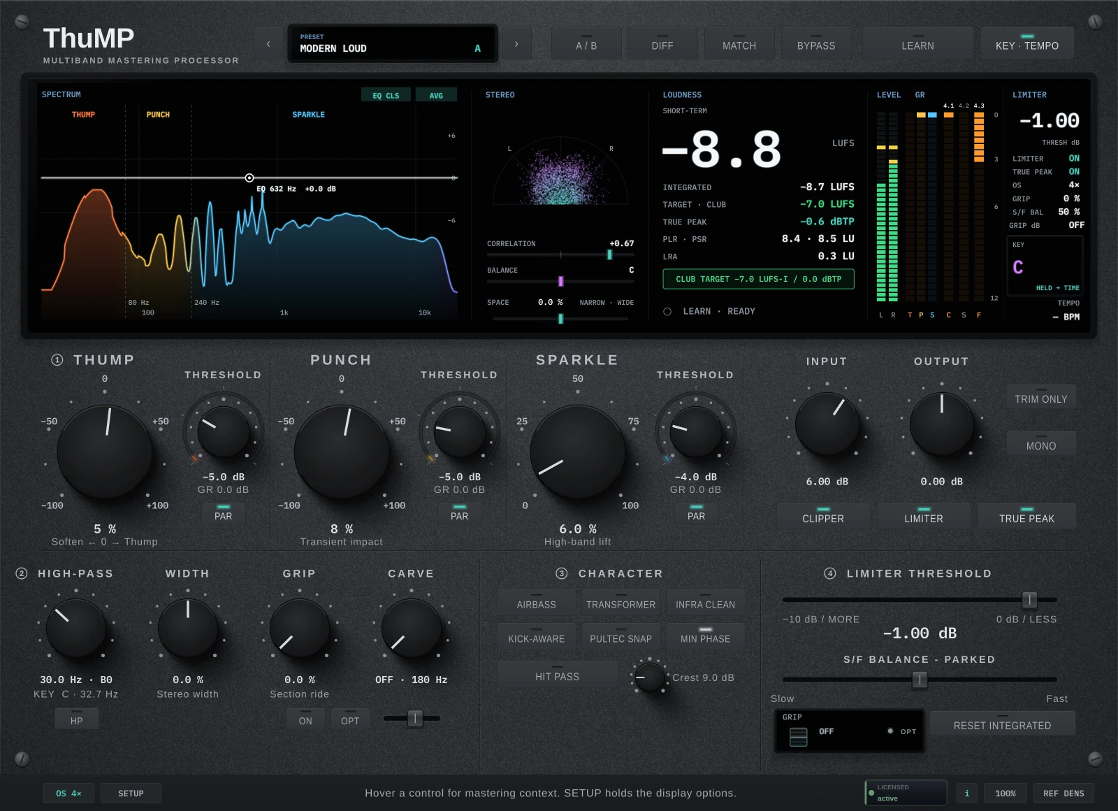Screen dimensions: 1118x811
Task: Toggle TRIM ONLY mode
Action: pos(1041,397)
